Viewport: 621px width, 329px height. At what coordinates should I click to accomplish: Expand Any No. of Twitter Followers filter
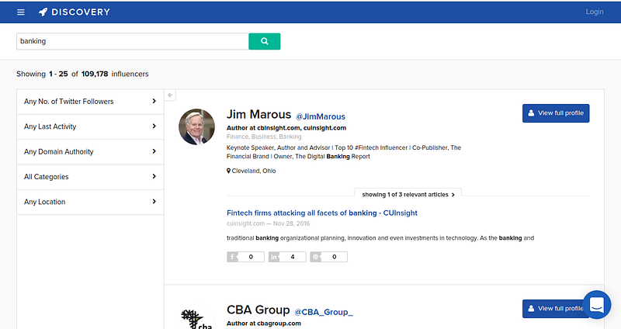point(90,102)
